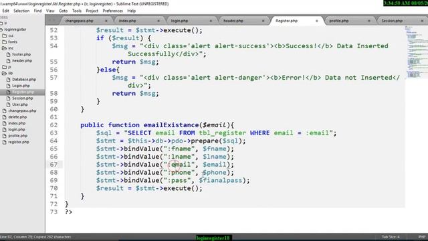
Task: Open footer.php in the sidebar
Action: 21,54
